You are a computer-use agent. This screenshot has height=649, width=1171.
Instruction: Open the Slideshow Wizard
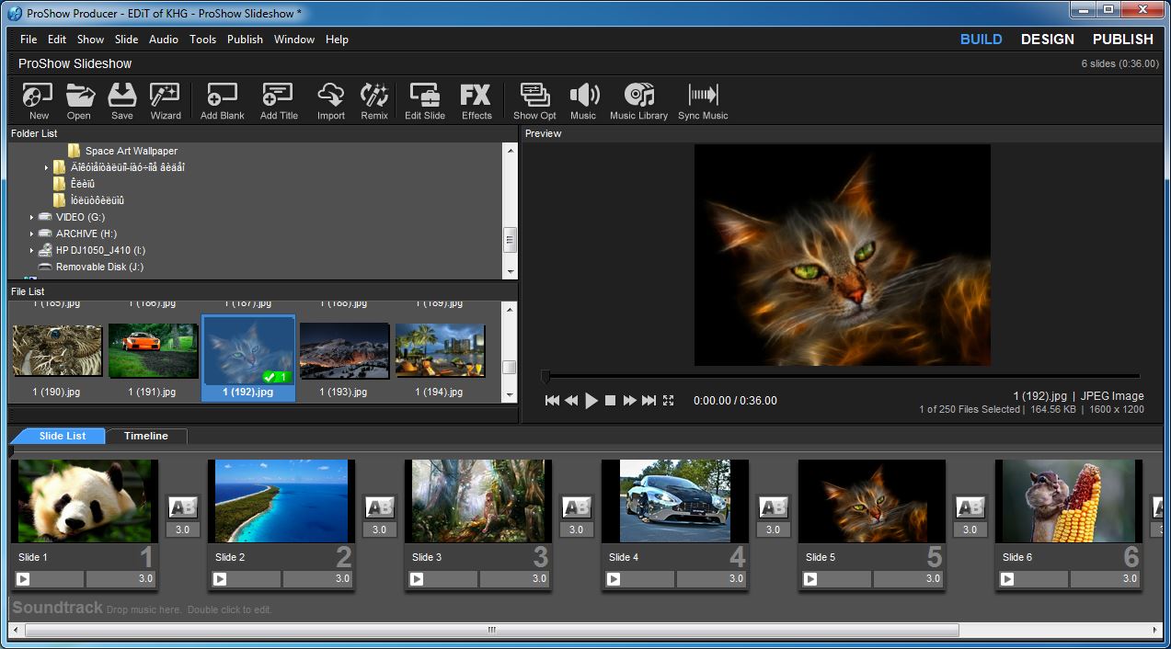click(165, 99)
